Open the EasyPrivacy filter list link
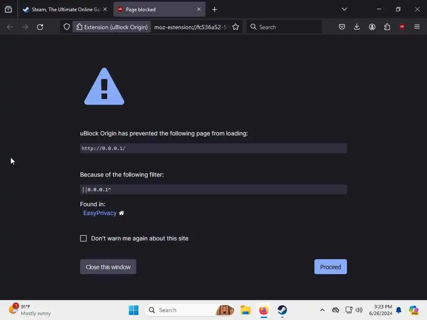The image size is (427, 320). [x=100, y=213]
